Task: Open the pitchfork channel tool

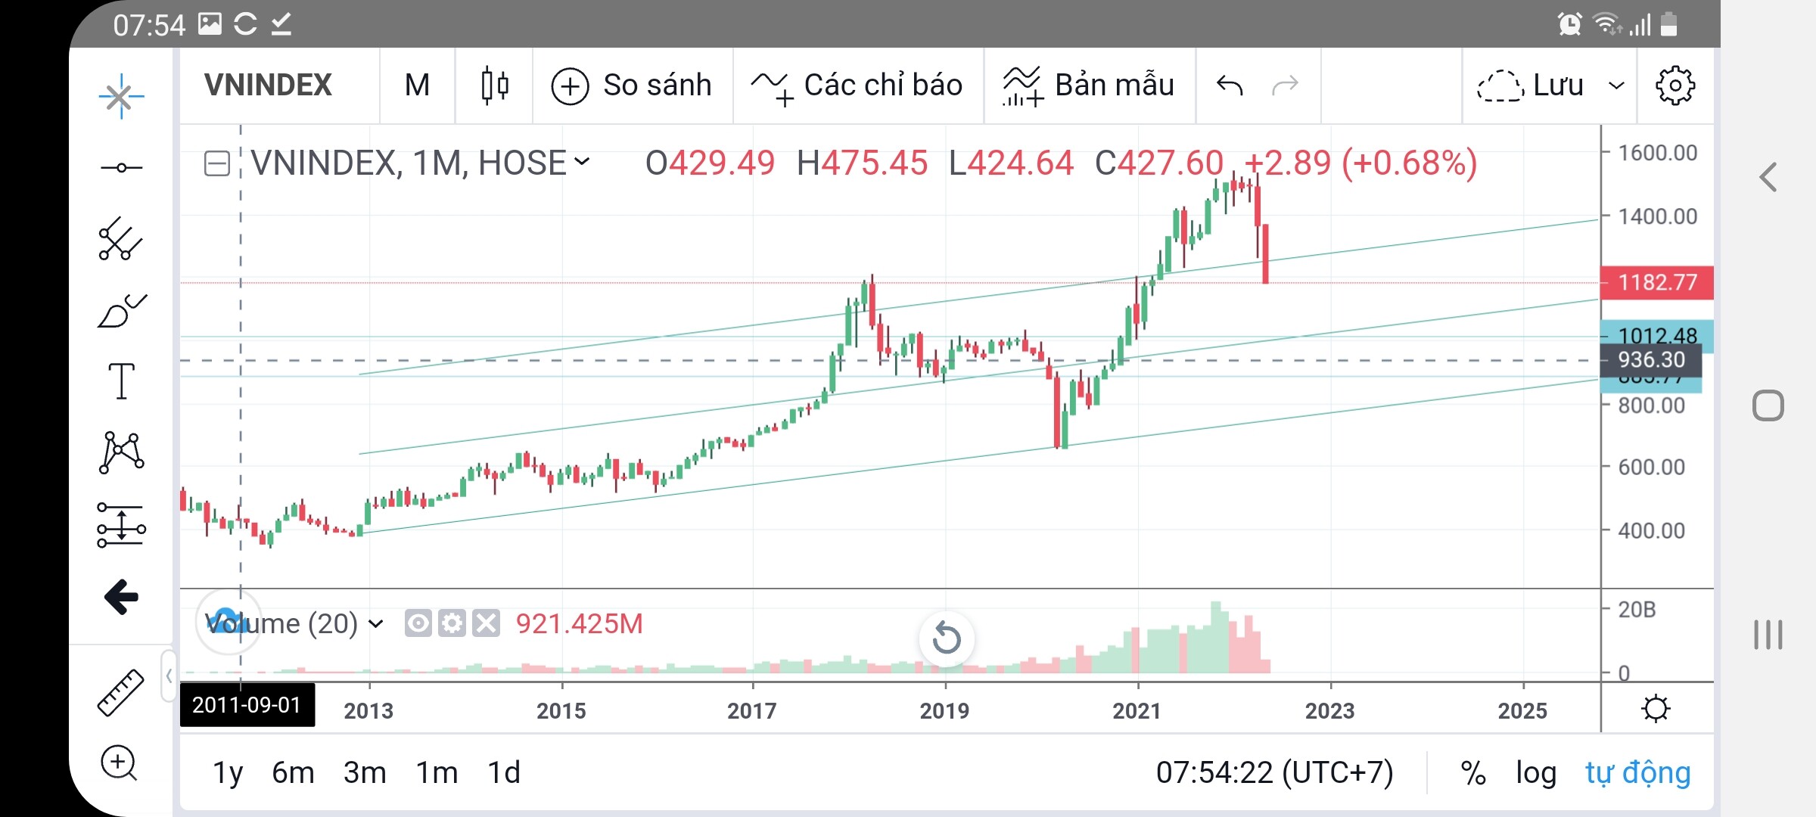Action: pyautogui.click(x=121, y=239)
